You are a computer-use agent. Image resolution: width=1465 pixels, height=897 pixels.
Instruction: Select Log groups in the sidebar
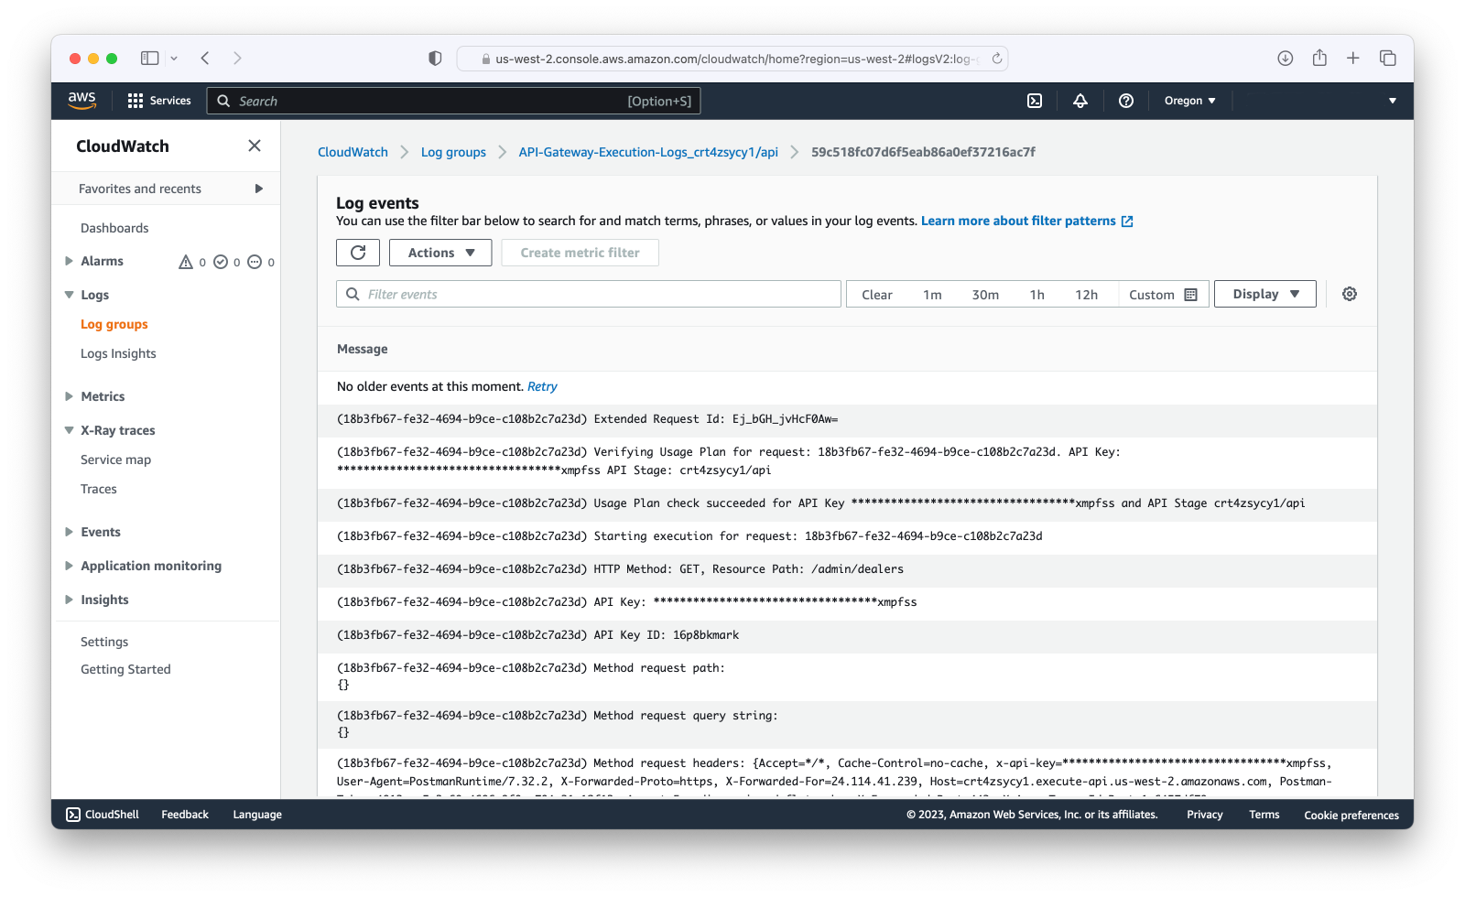click(114, 324)
